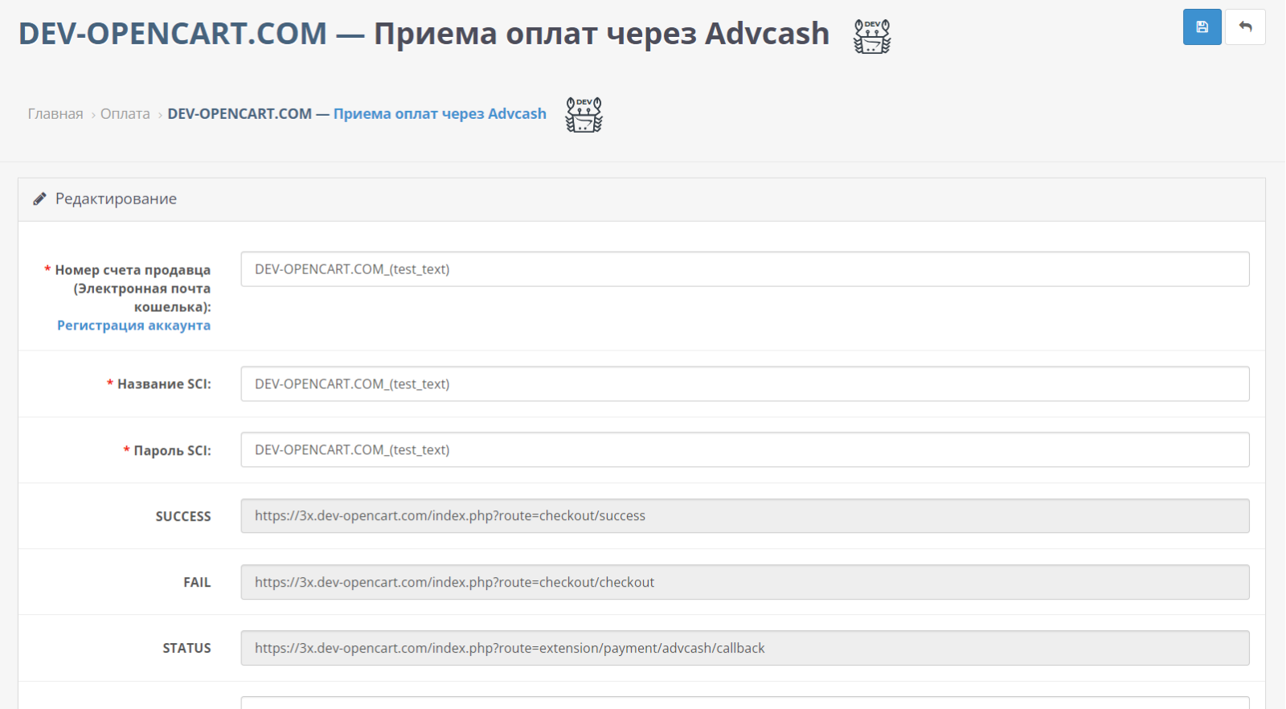The height and width of the screenshot is (709, 1286).
Task: Open the Главная breadcrumb link
Action: click(x=55, y=114)
